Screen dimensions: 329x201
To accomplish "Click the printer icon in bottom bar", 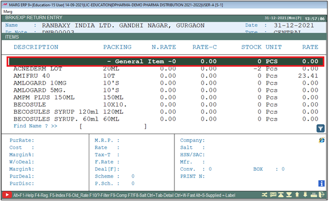I will [314, 195].
